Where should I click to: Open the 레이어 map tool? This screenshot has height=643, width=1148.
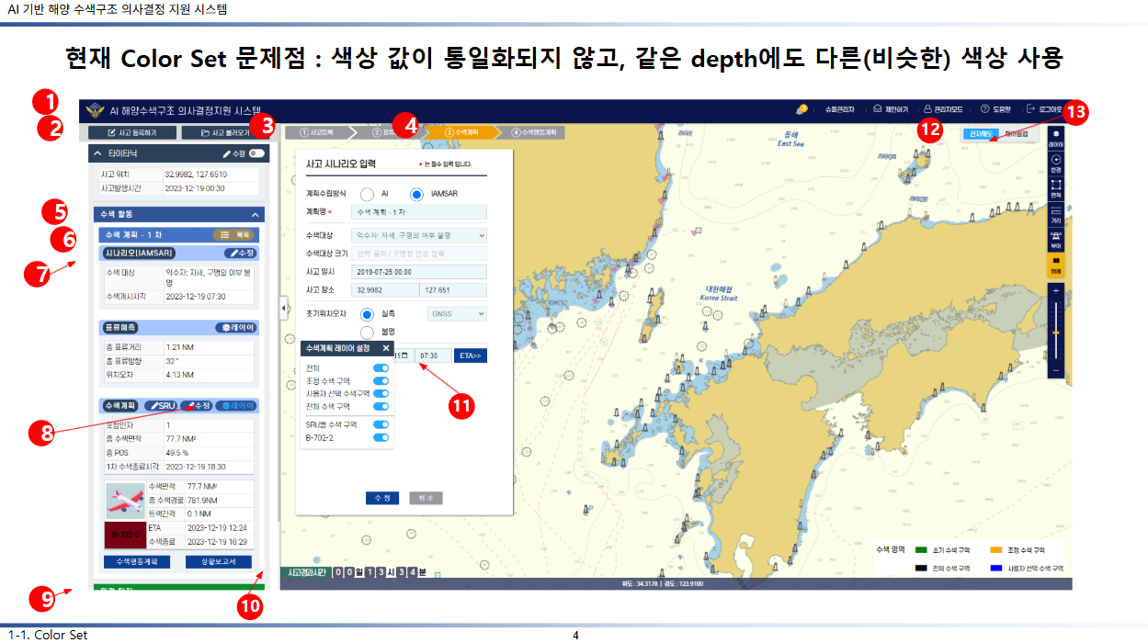tap(1056, 138)
